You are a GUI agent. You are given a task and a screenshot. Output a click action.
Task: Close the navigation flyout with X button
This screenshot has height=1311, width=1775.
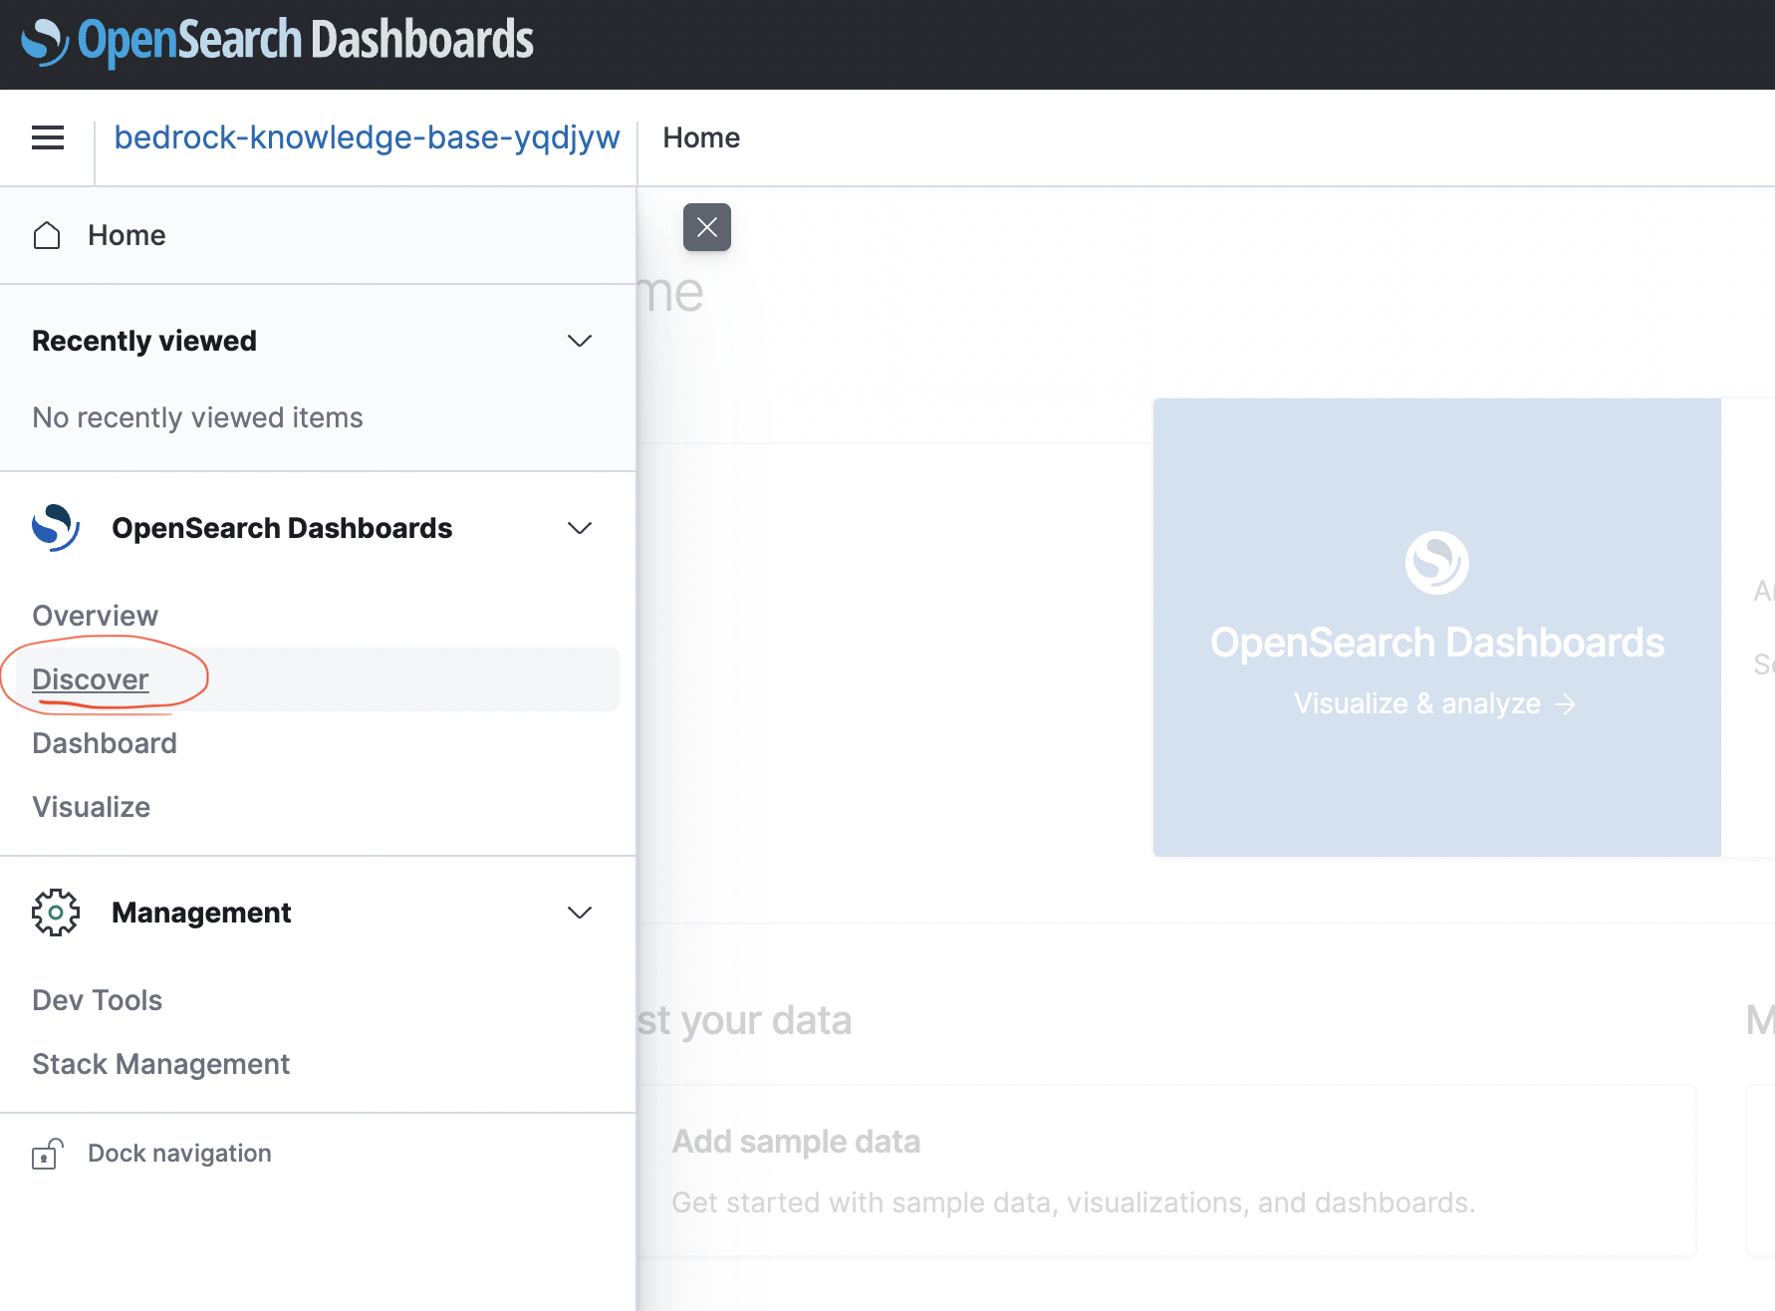coord(707,227)
